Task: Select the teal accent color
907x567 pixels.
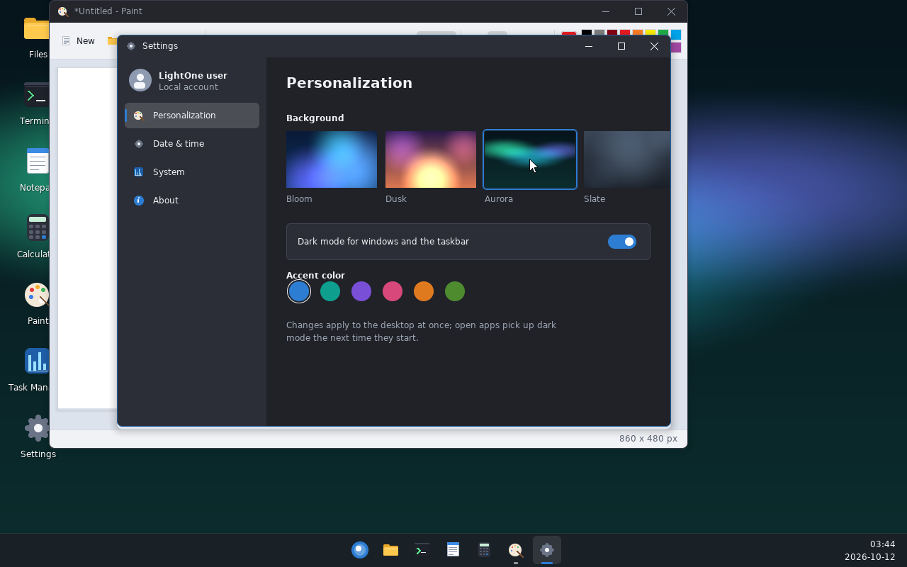Action: [x=330, y=291]
